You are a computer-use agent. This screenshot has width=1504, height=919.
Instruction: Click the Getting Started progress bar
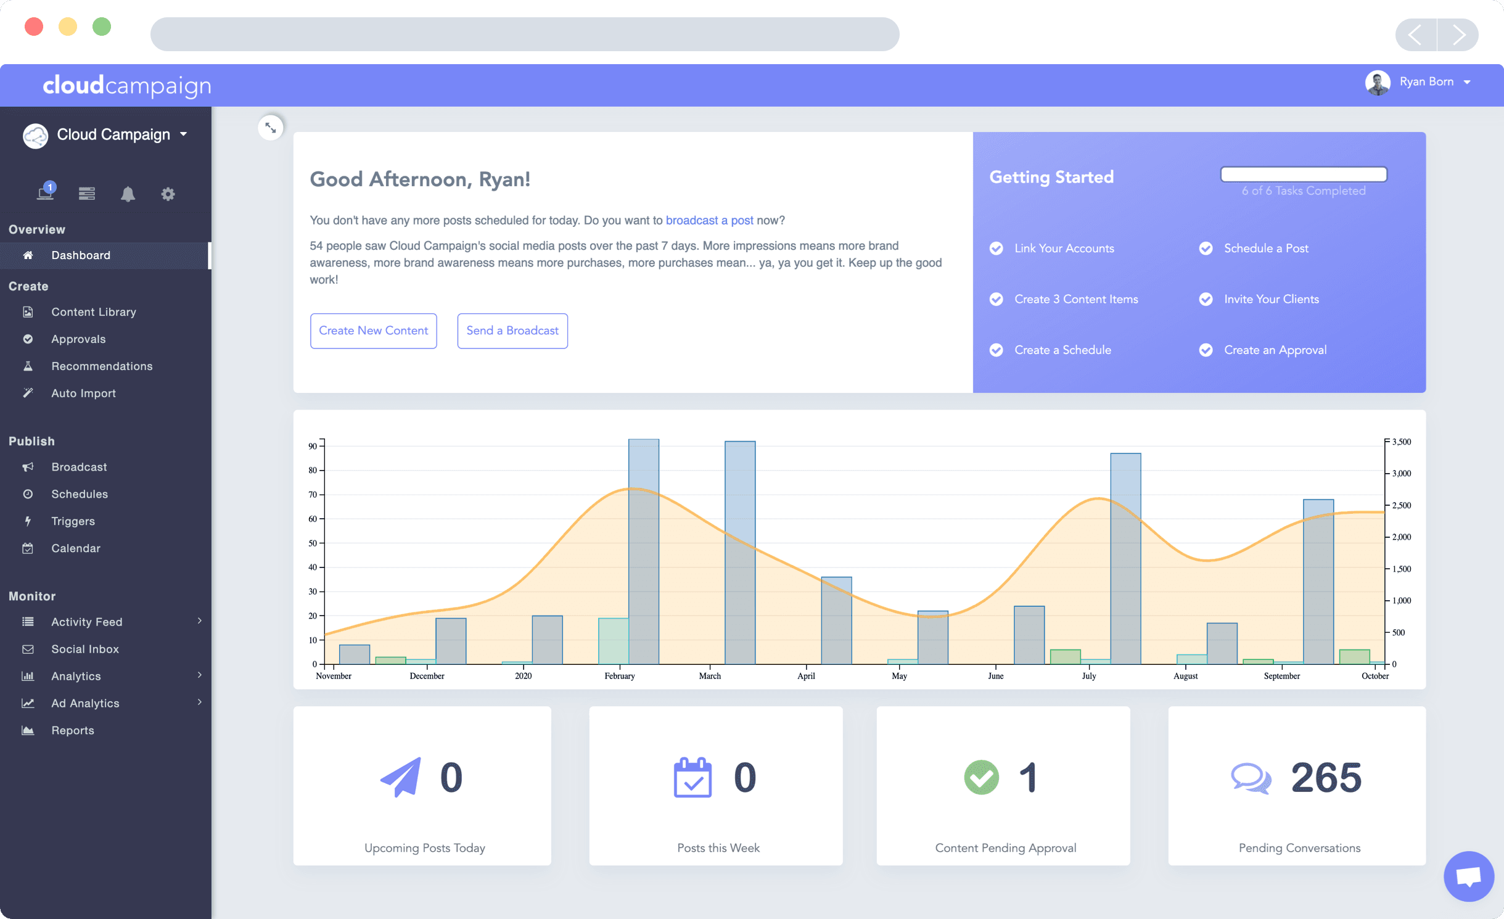pos(1304,175)
